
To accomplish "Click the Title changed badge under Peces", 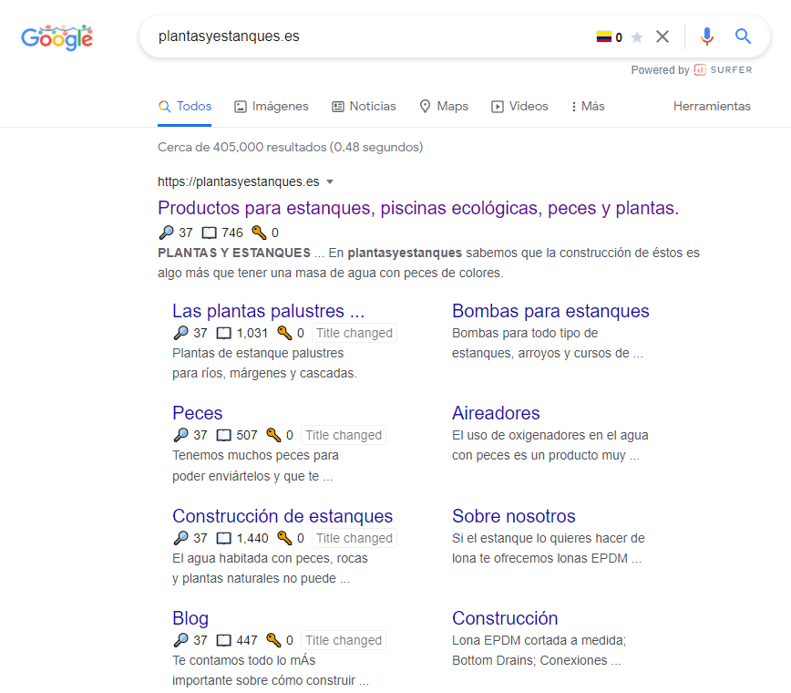I will 344,435.
